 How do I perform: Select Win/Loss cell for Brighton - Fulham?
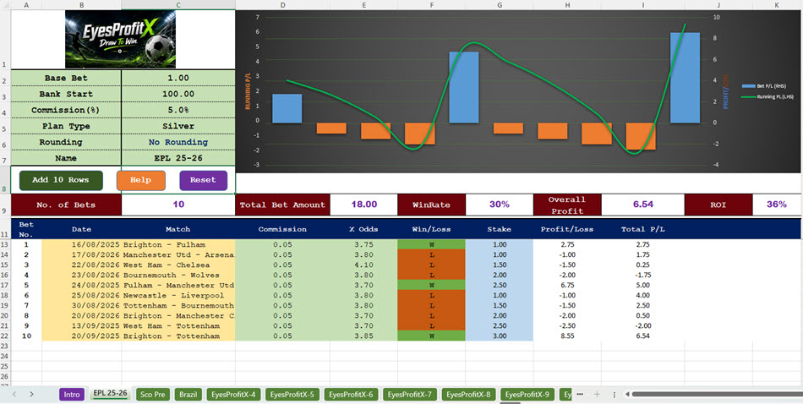click(431, 244)
